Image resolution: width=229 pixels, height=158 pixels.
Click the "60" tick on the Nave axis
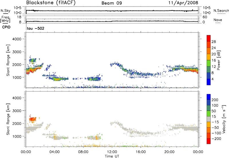(x=205, y=17)
